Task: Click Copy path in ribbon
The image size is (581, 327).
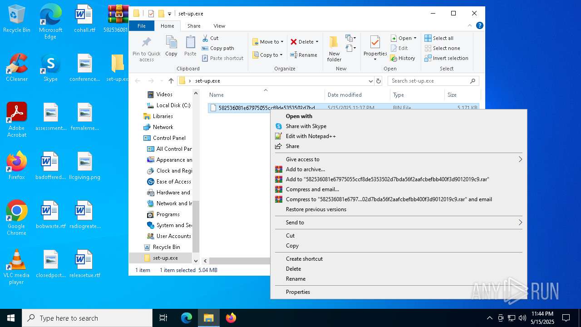Action: coord(218,48)
